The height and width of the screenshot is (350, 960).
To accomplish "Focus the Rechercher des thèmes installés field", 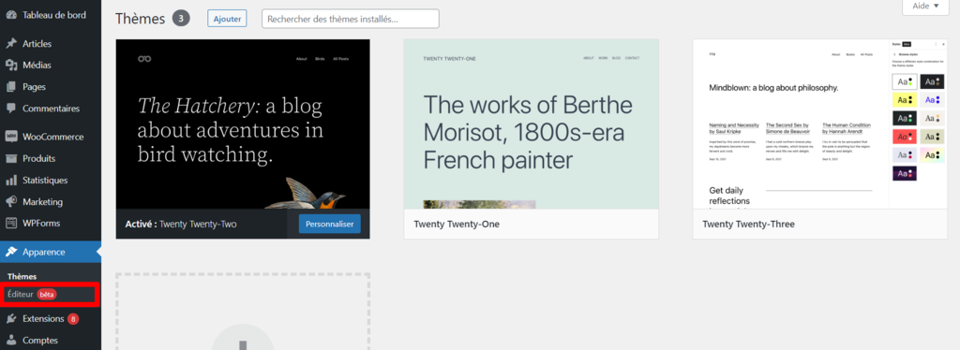I will tap(351, 19).
